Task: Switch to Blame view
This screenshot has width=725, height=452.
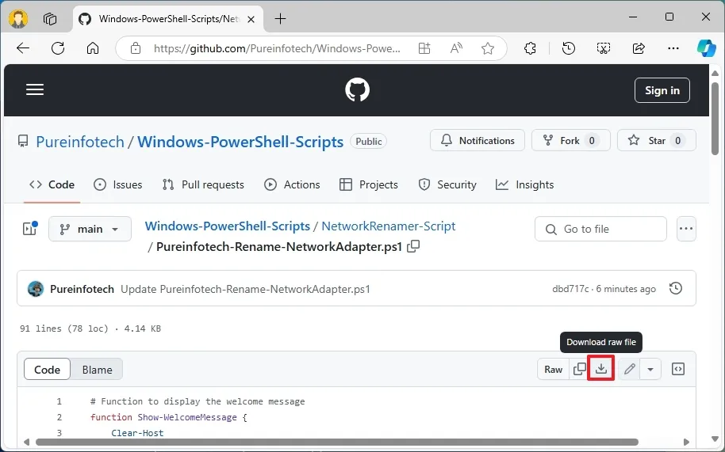Action: click(97, 370)
